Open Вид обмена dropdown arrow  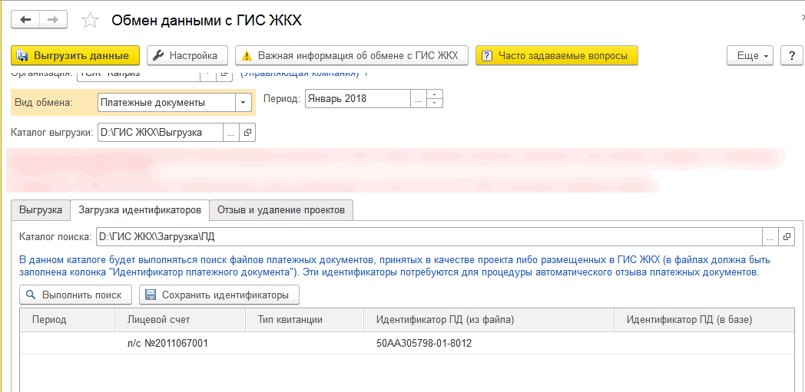243,102
